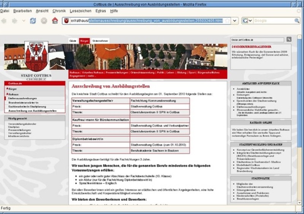Reload the page with the refresh icon

point(33,20)
